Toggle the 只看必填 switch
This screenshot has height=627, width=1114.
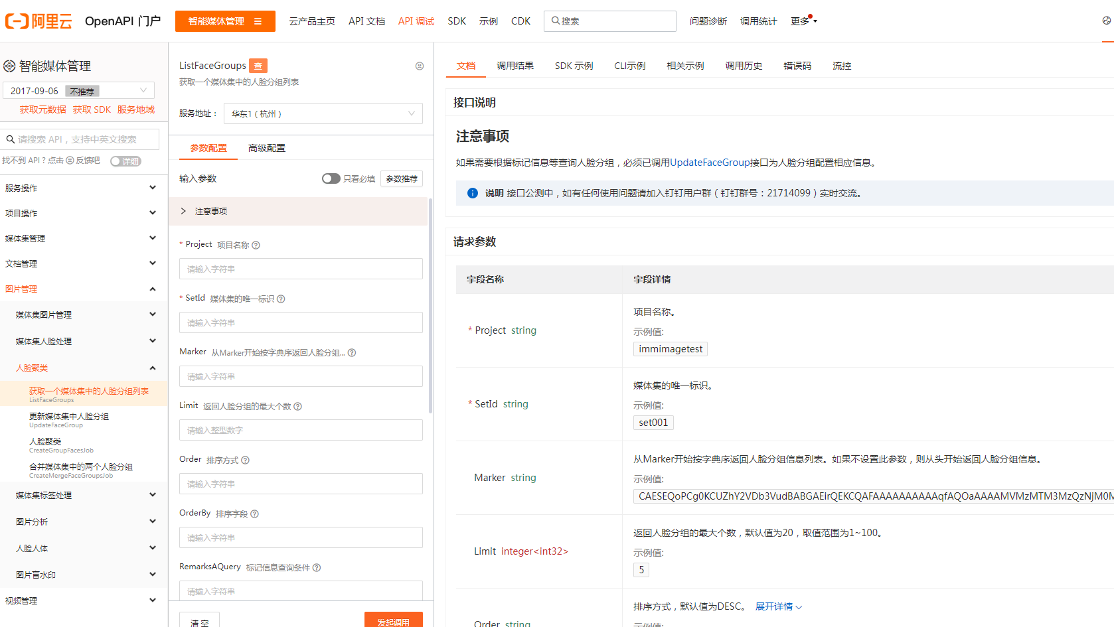pyautogui.click(x=331, y=178)
